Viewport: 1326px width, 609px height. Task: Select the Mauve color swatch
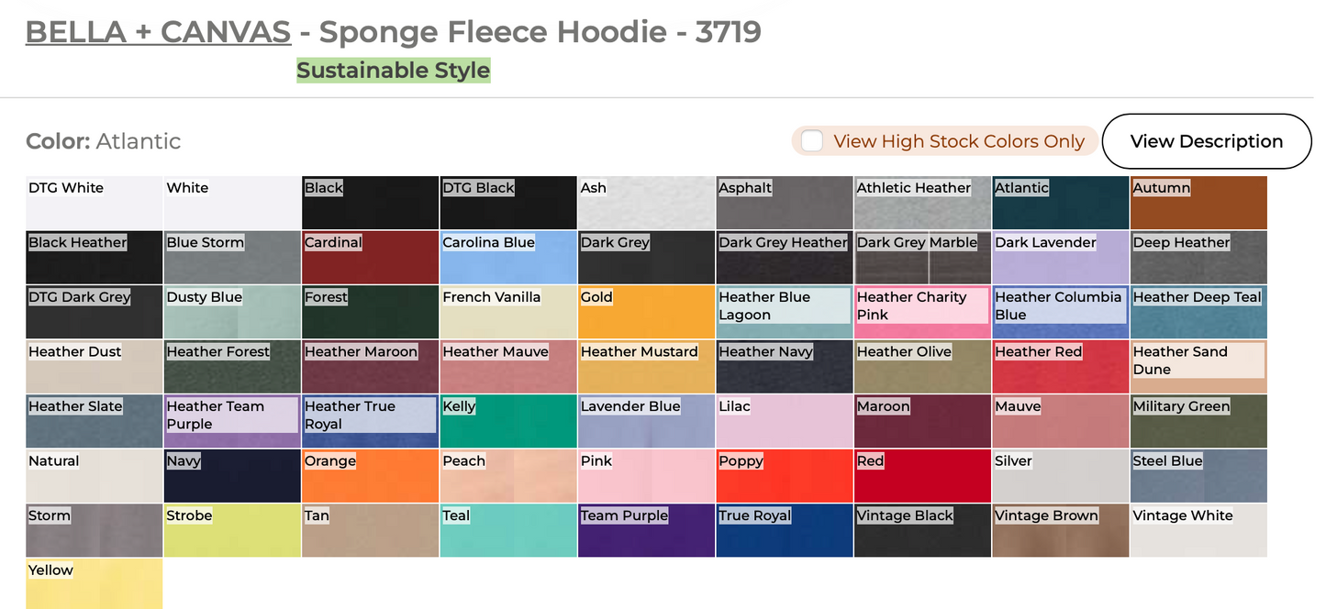1060,420
